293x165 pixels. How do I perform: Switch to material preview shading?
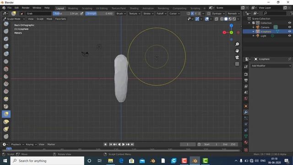coord(230,19)
